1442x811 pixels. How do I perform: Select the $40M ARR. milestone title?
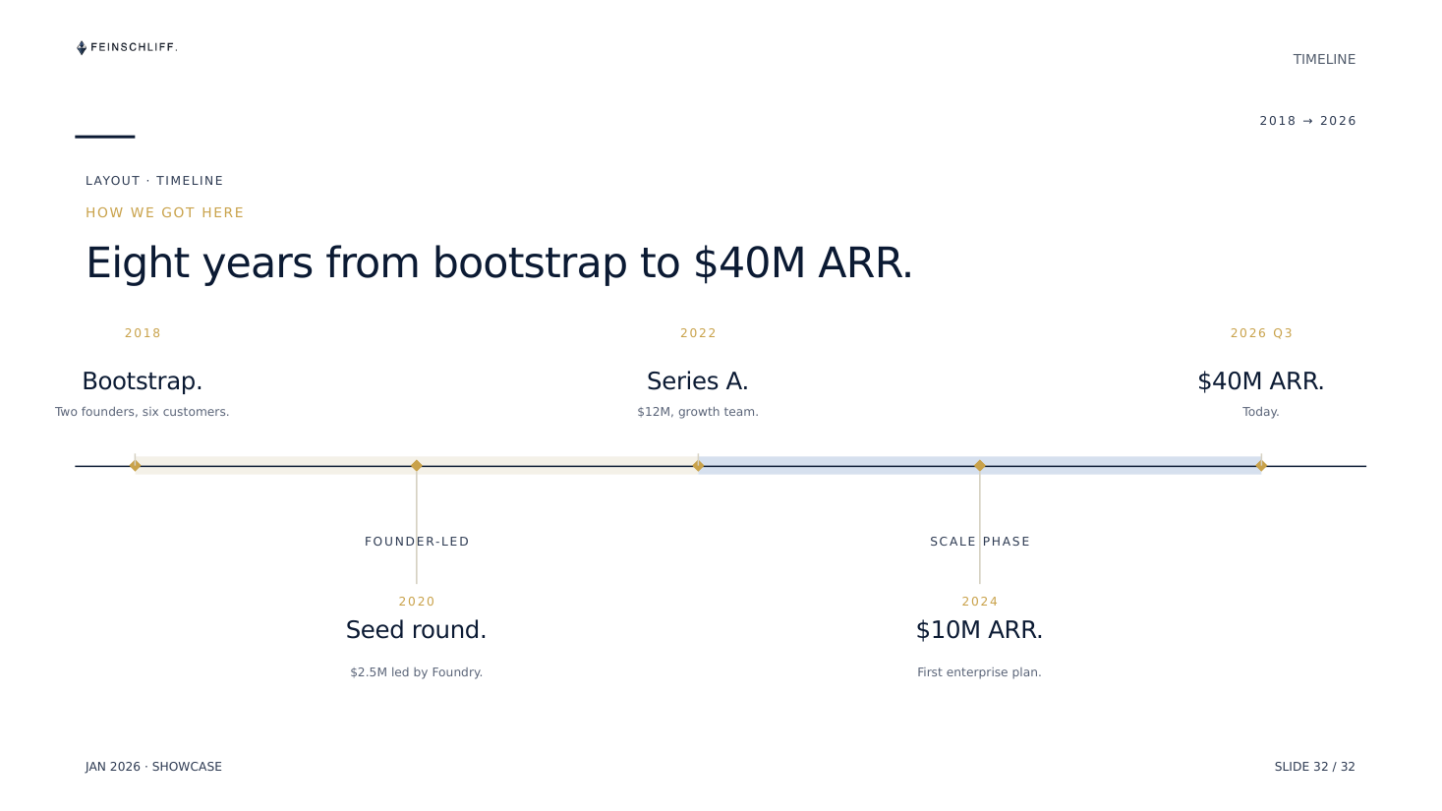pos(1261,381)
